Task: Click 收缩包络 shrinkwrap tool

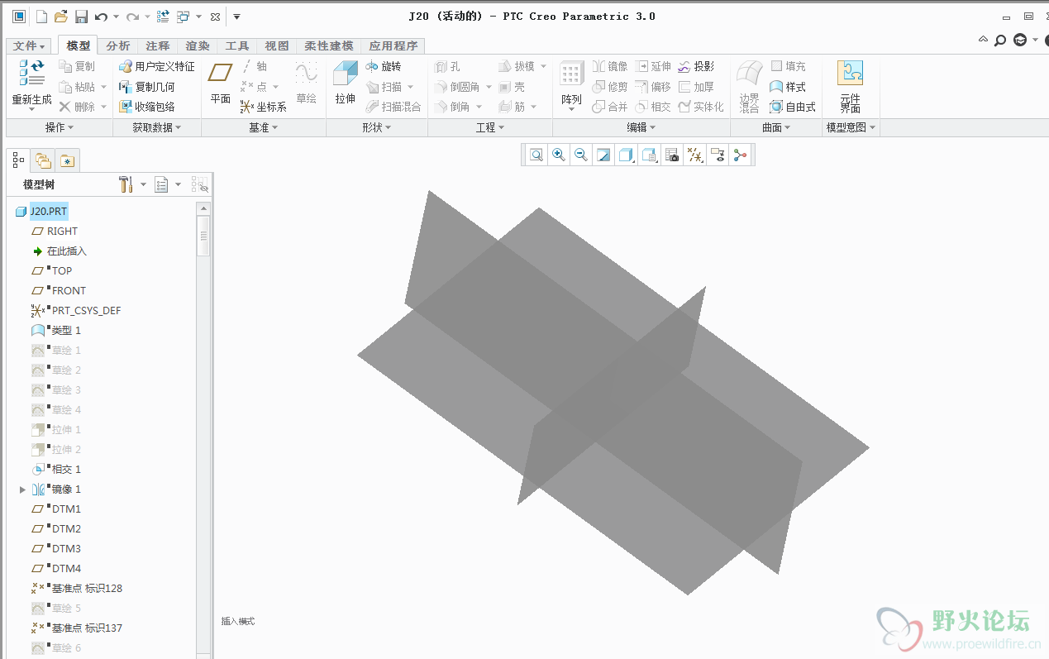Action: click(147, 107)
